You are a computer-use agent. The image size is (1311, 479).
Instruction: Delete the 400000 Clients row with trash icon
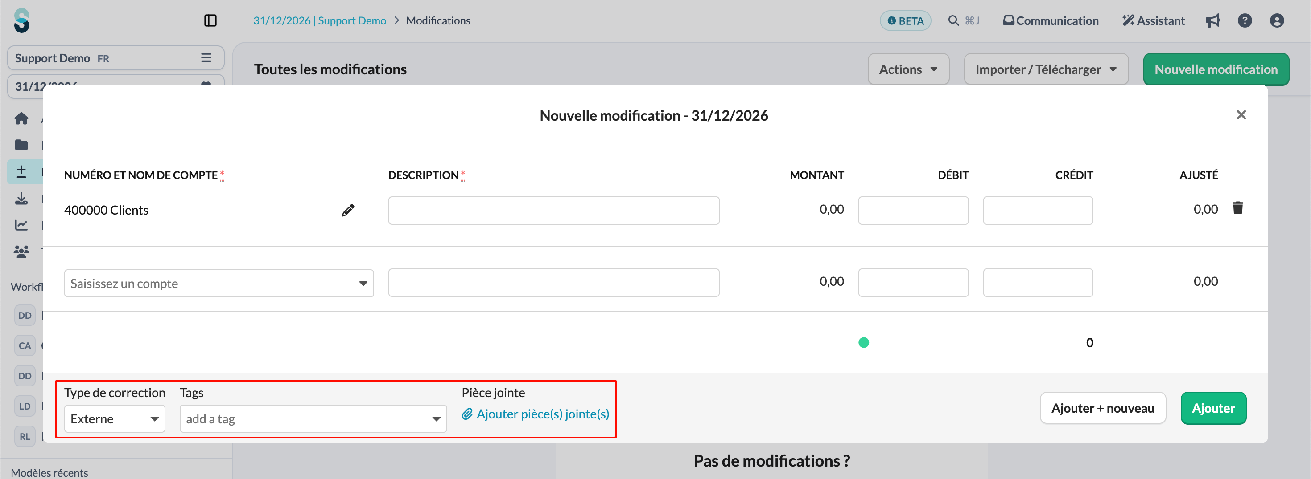pyautogui.click(x=1238, y=208)
